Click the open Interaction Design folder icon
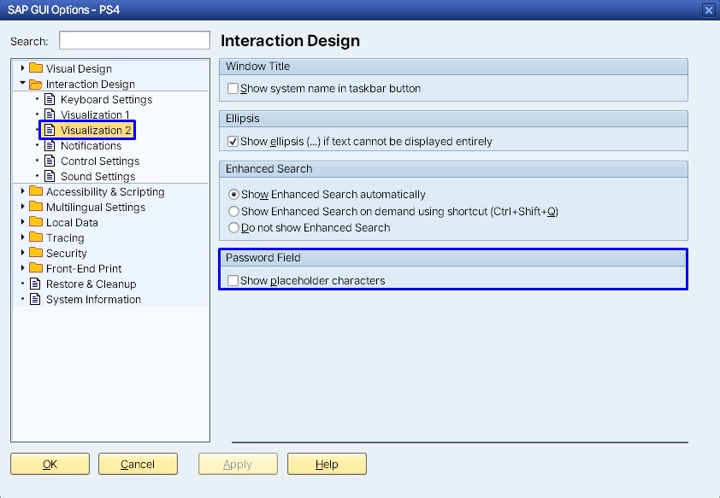Viewport: 720px width, 498px height. pos(36,84)
